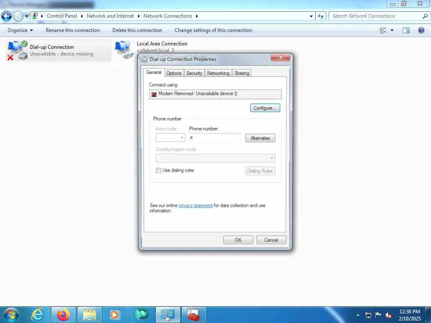Open the view options dropdown arrow
431x323 pixels.
tap(392, 30)
